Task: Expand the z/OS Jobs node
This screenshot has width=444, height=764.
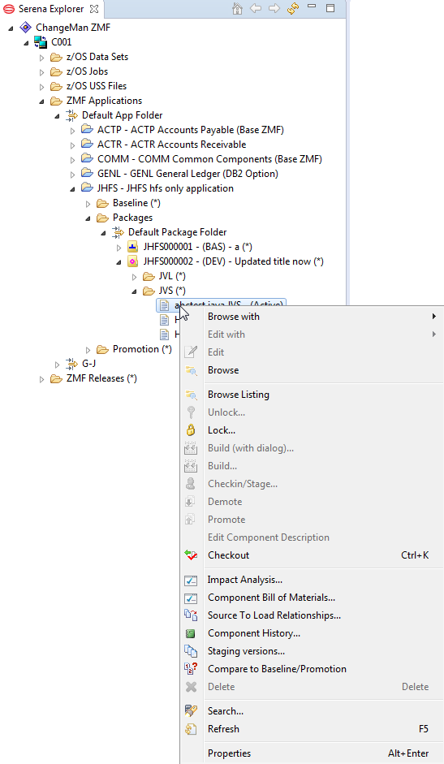Action: [x=42, y=72]
